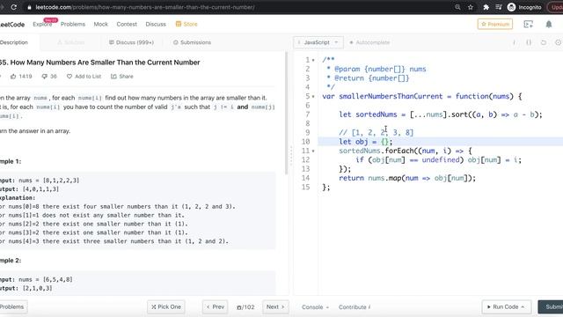The height and width of the screenshot is (317, 563).
Task: Click the Pick One button
Action: pyautogui.click(x=166, y=307)
